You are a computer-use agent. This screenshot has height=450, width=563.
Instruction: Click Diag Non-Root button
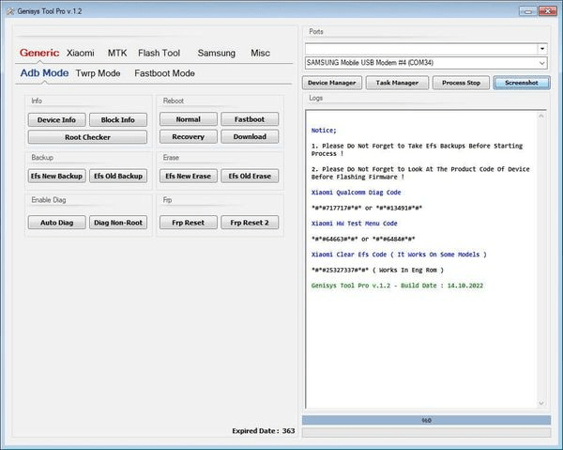click(x=118, y=223)
